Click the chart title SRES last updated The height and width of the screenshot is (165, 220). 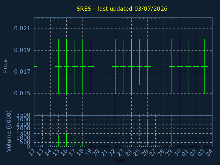tap(122, 9)
